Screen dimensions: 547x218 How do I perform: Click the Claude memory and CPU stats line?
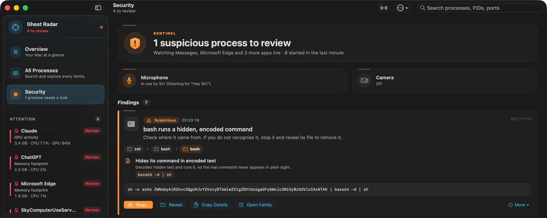pos(42,143)
